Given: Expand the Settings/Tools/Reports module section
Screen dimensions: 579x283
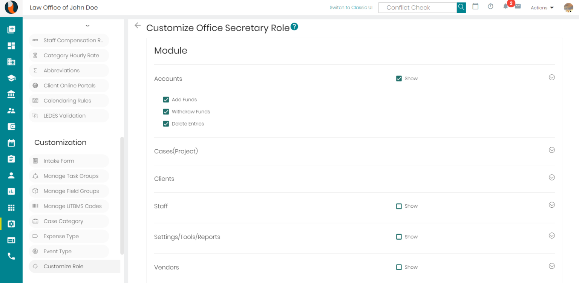Looking at the screenshot, I should pos(552,236).
